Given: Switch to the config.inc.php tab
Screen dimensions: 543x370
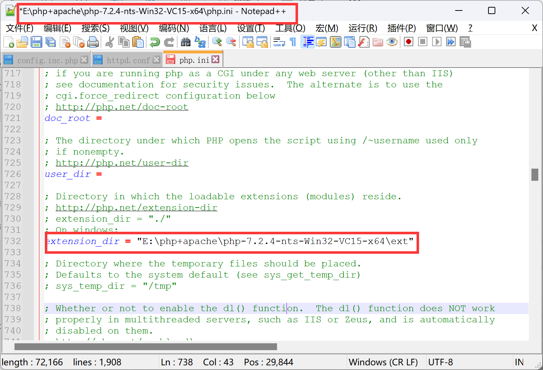Looking at the screenshot, I should pos(46,60).
